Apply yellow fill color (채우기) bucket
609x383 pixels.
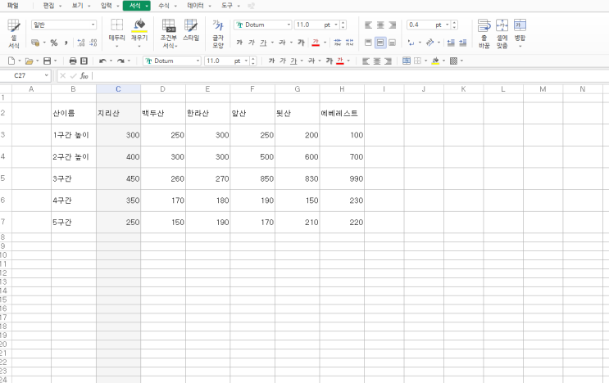tap(139, 25)
